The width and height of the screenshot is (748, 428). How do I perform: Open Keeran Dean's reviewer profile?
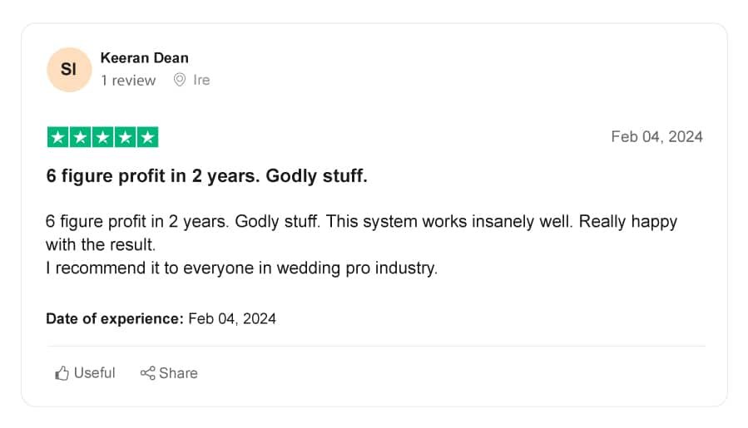click(x=144, y=58)
